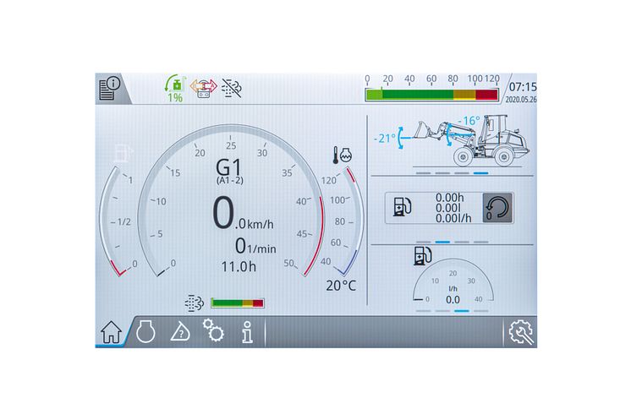The width and height of the screenshot is (631, 420).
Task: Reset the fuel consumption counter
Action: (x=497, y=207)
